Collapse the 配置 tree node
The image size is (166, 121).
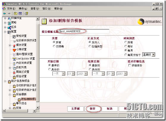point(5,32)
